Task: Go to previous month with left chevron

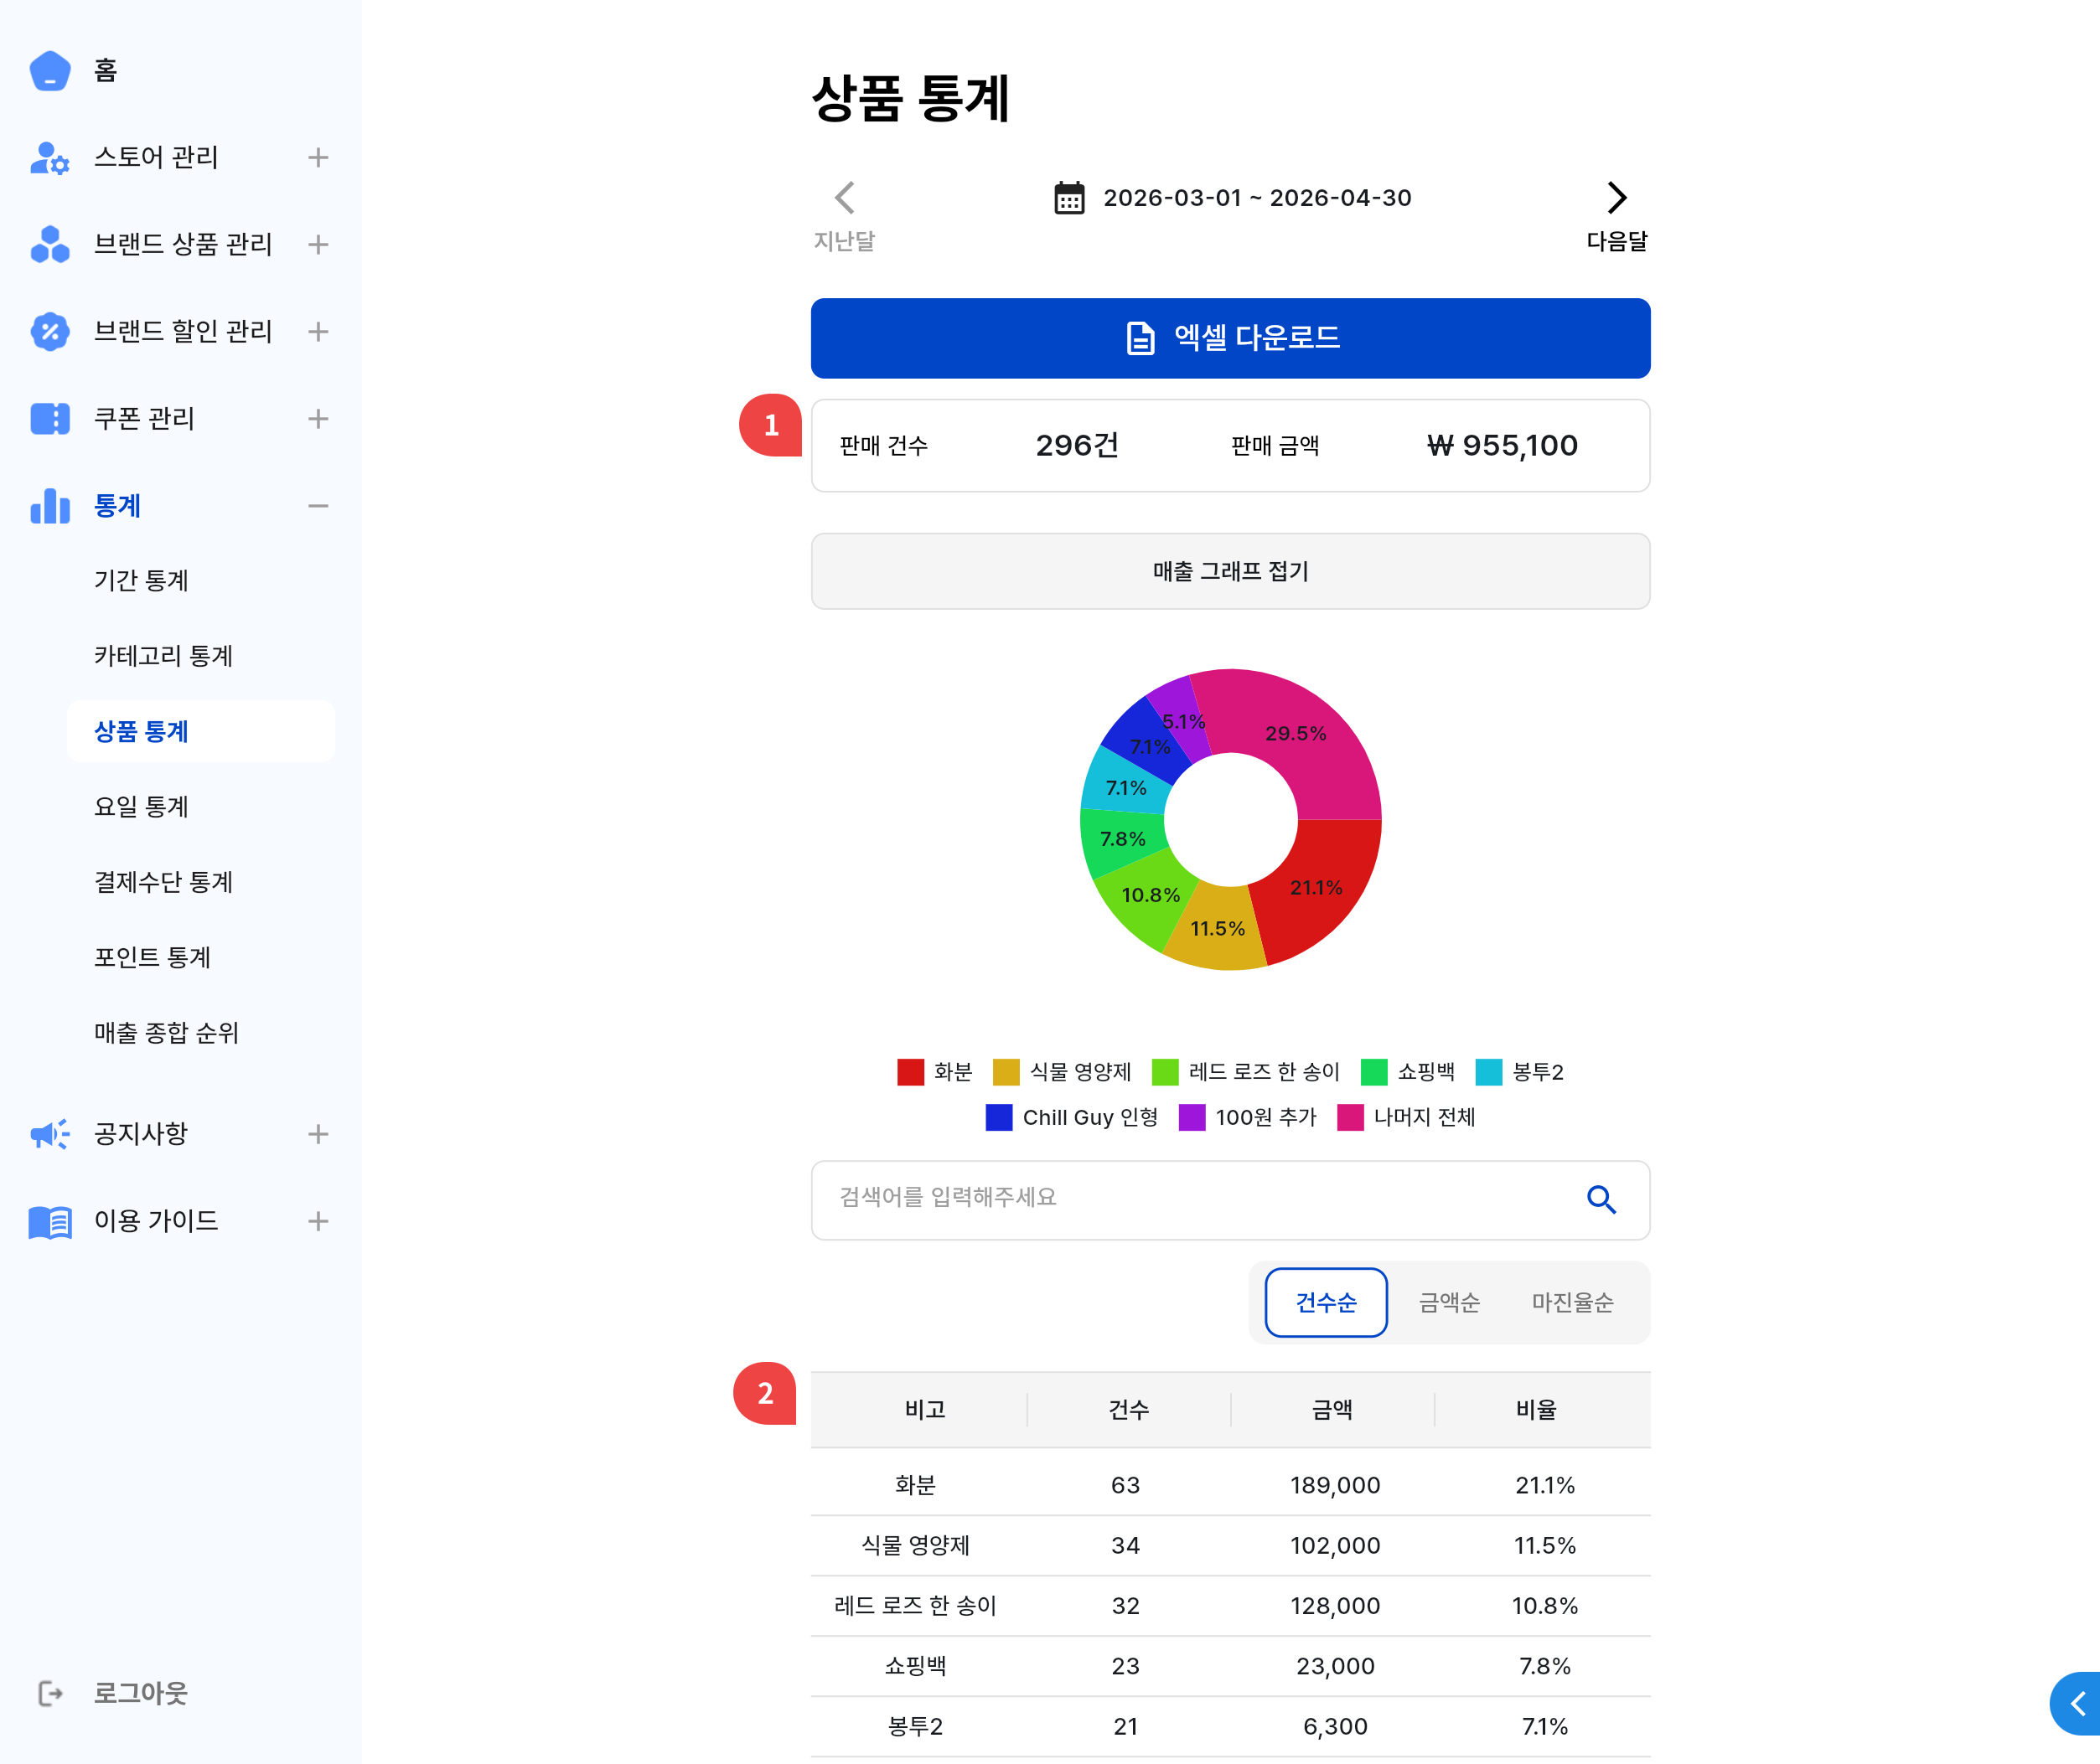Action: 845,198
